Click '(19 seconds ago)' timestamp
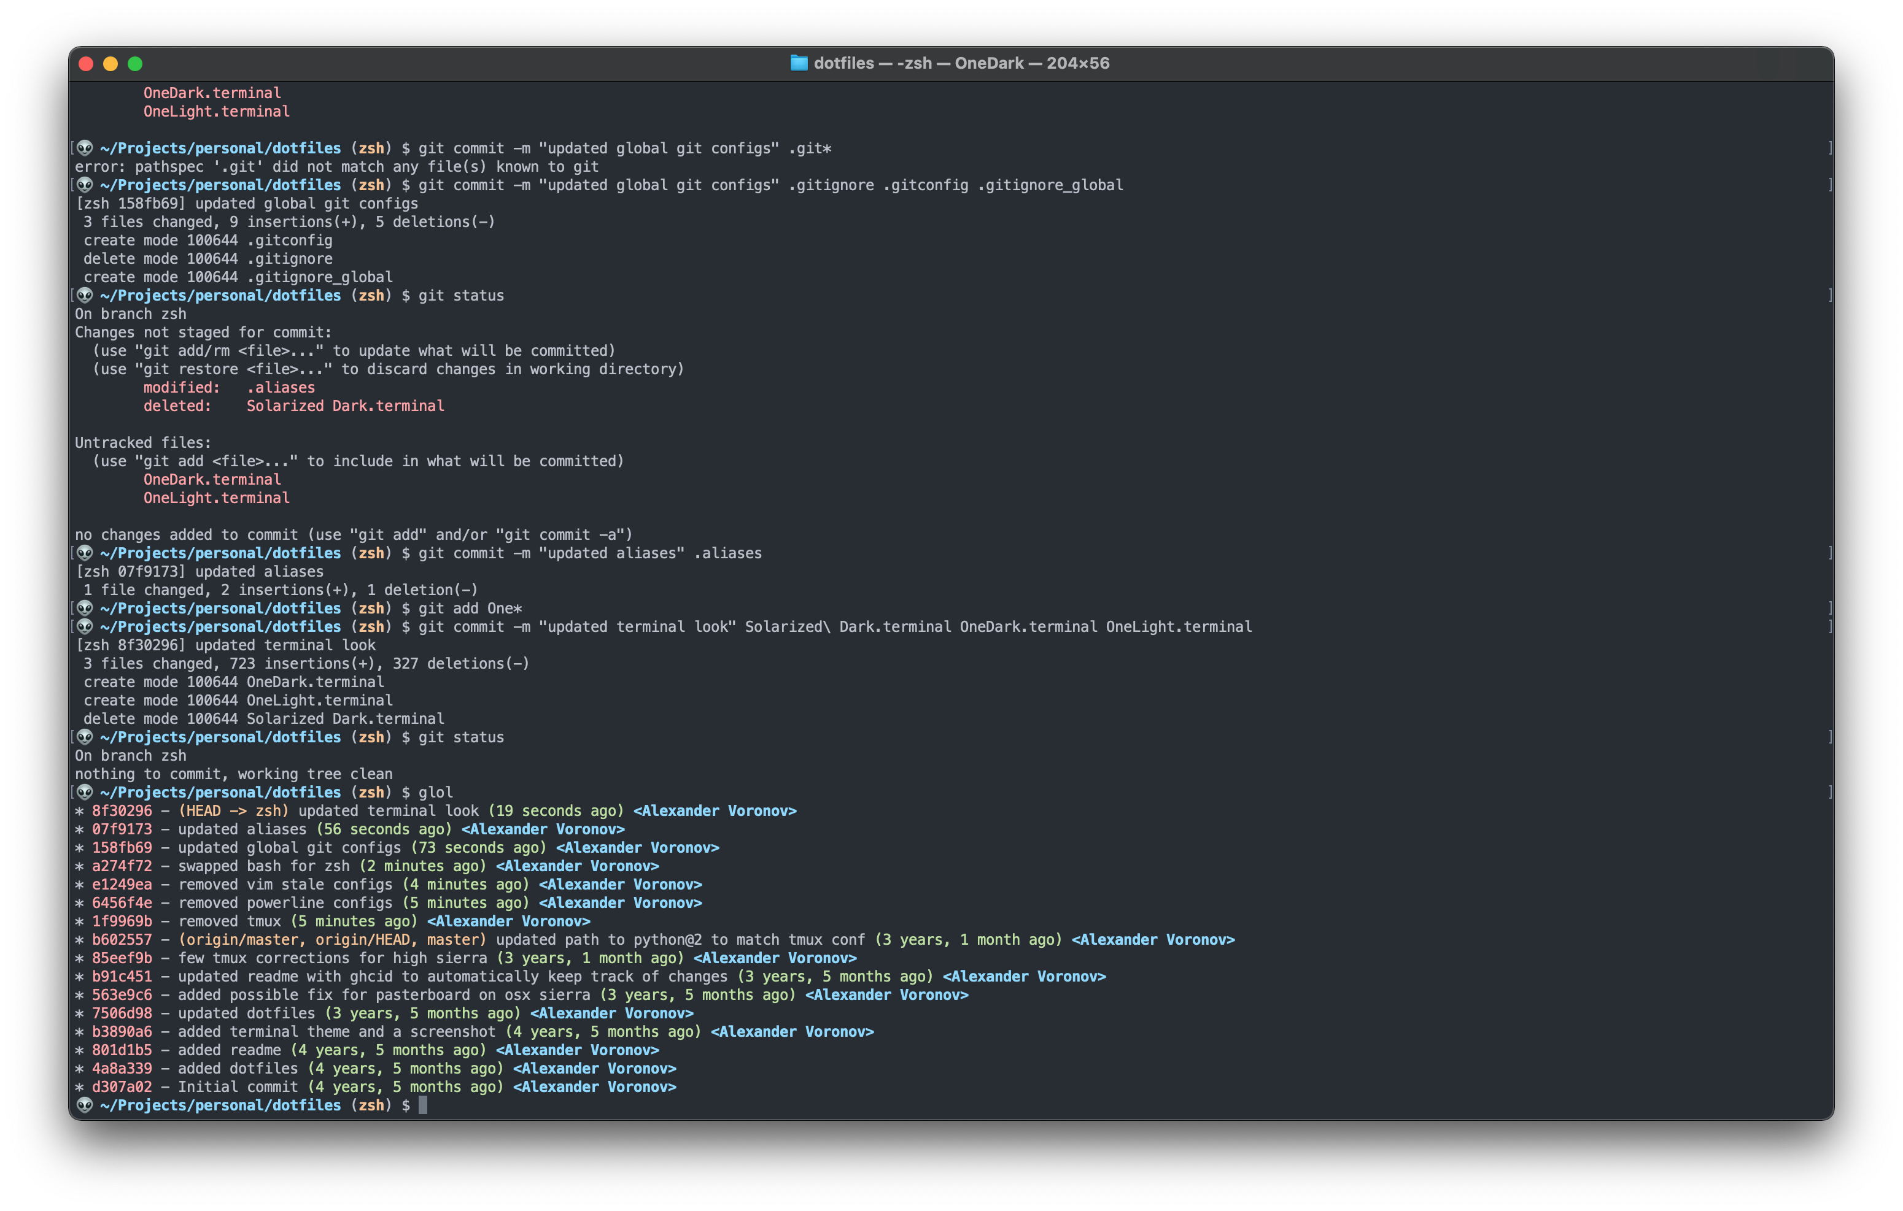 click(x=556, y=810)
